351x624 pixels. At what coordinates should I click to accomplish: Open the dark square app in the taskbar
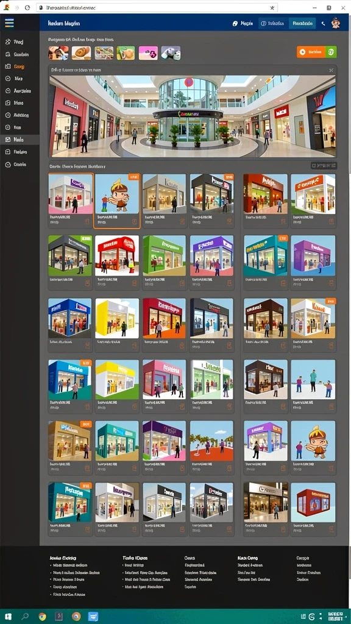pyautogui.click(x=59, y=617)
